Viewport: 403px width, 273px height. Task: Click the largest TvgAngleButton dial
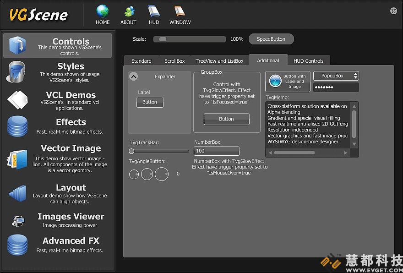click(x=162, y=174)
